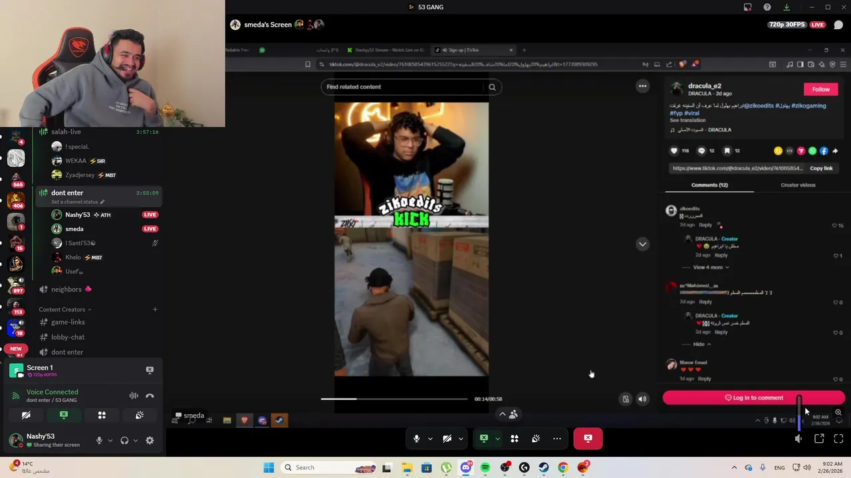Open Spotify from the Windows taskbar
The width and height of the screenshot is (851, 478).
coord(485,467)
